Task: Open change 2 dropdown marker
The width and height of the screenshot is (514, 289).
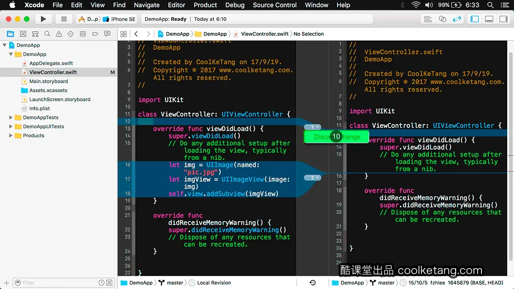Action: pos(312,178)
